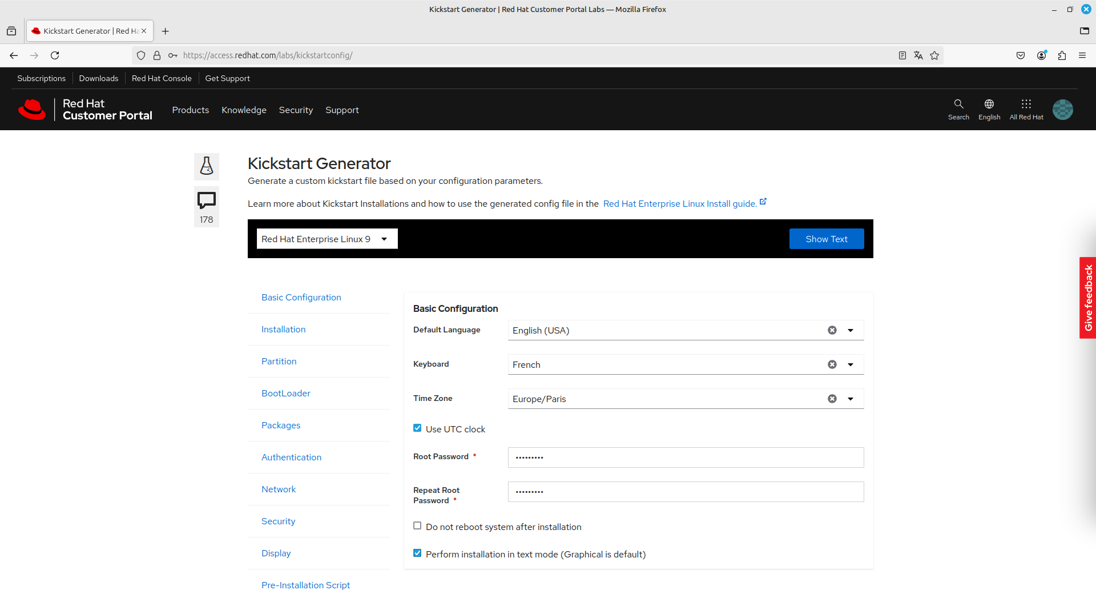Go to the Network section

click(x=279, y=489)
